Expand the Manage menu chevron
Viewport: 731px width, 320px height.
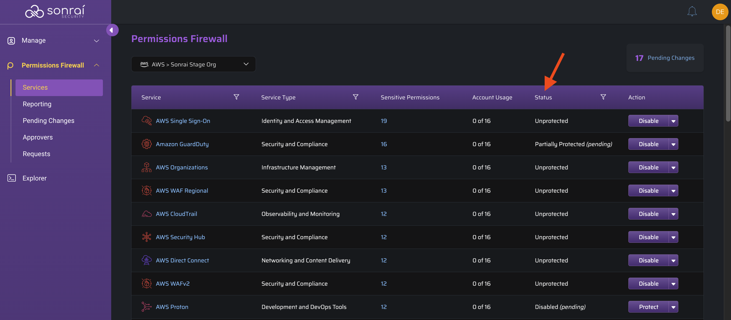pos(97,41)
